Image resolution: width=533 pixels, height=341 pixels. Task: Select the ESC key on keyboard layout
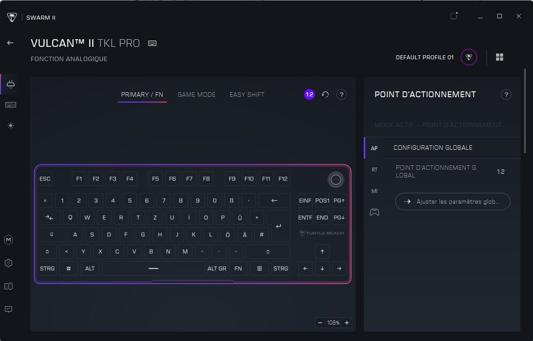point(45,179)
